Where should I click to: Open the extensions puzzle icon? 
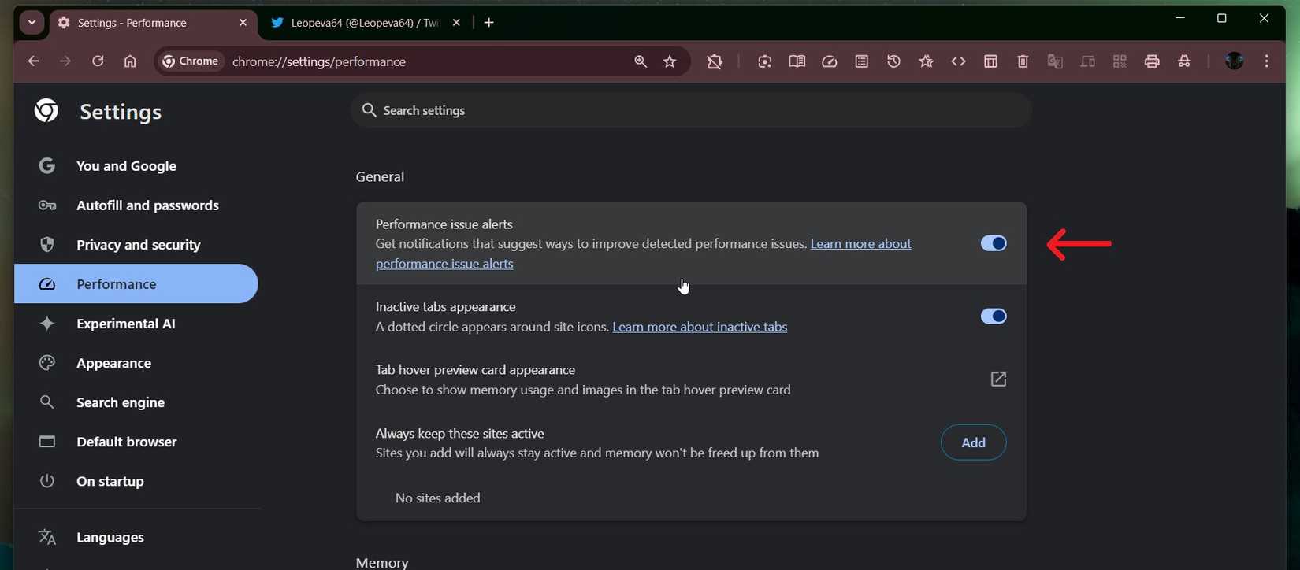(x=715, y=61)
